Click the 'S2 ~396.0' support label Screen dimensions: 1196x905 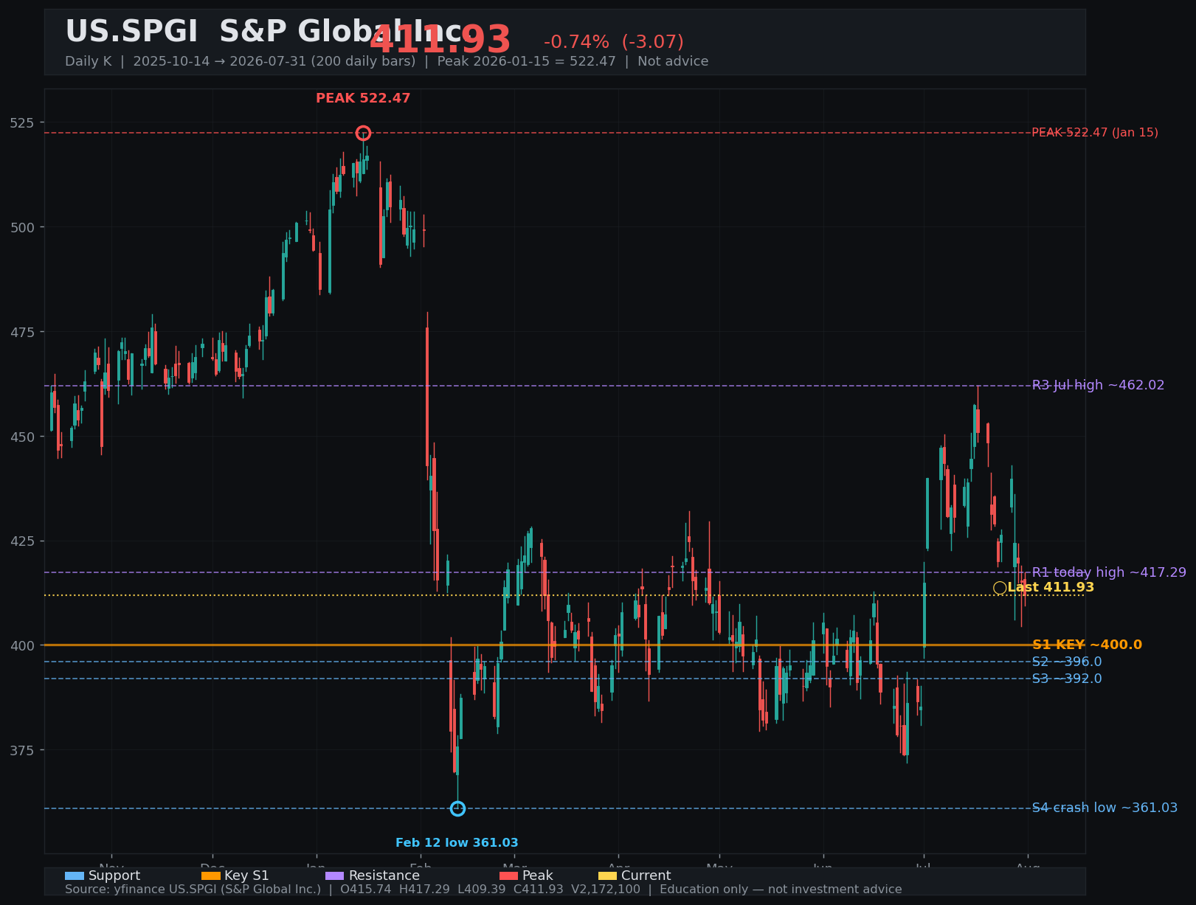pyautogui.click(x=1067, y=662)
